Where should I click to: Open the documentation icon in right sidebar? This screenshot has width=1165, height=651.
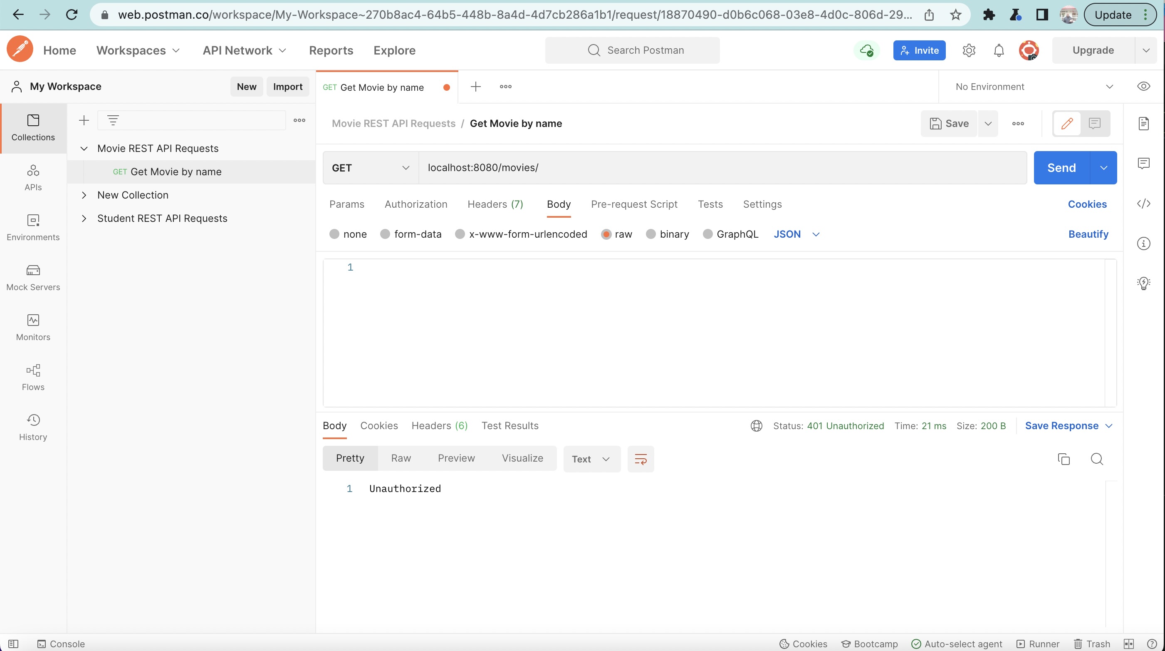click(x=1143, y=123)
